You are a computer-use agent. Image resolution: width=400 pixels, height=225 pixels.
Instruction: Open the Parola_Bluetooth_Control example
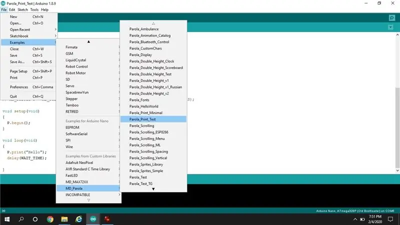tap(153, 42)
